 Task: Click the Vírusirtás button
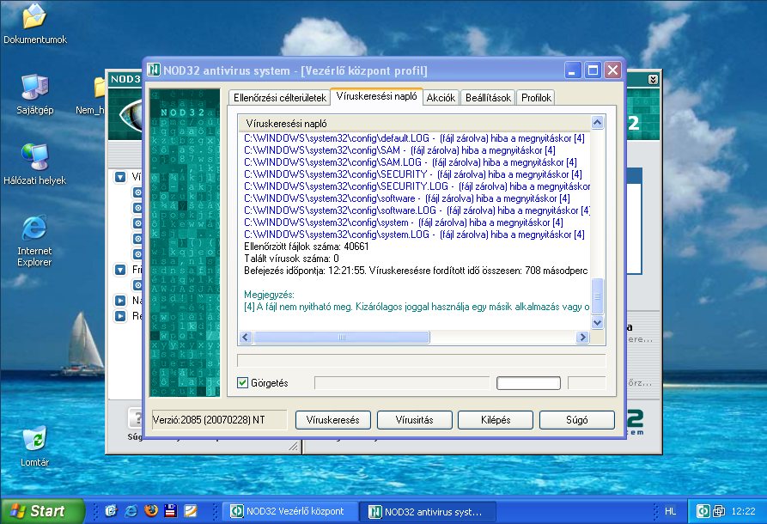[x=414, y=420]
